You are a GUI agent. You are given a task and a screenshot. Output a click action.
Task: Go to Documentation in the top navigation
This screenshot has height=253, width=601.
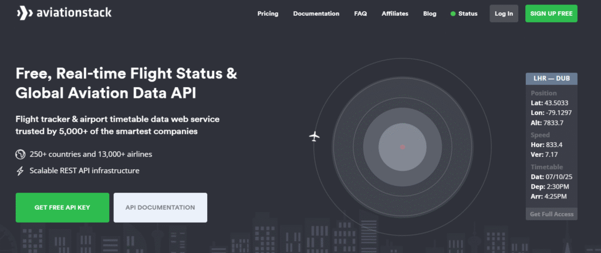tap(316, 13)
